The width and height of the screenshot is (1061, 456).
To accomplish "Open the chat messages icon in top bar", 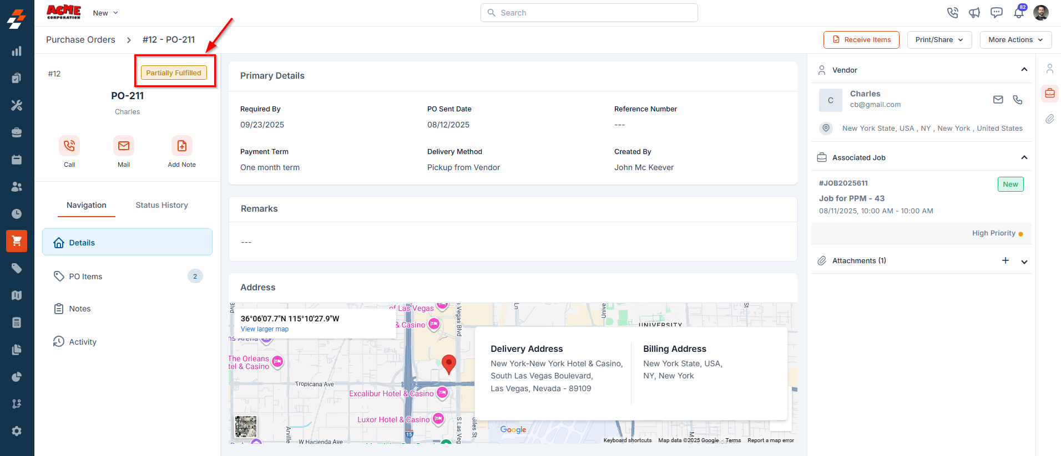I will [997, 13].
